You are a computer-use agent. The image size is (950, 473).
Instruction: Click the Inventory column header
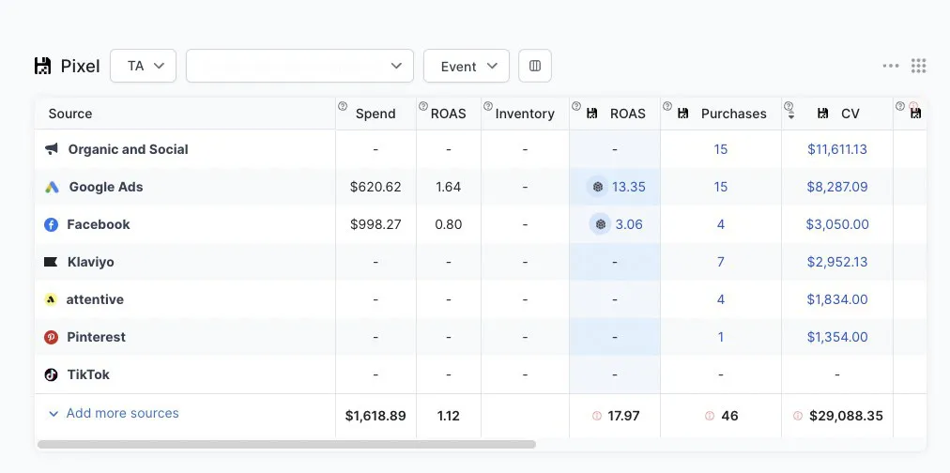pyautogui.click(x=525, y=114)
